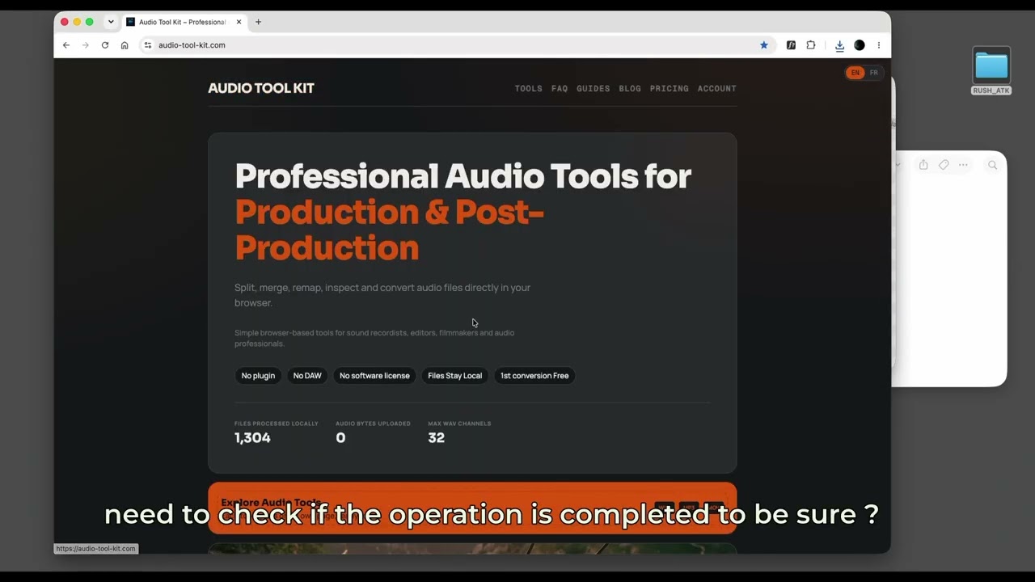Click the Finder window search icon

(x=993, y=165)
